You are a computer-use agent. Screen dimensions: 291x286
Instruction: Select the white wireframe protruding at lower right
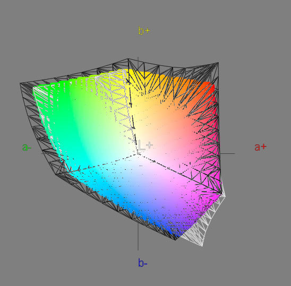point(204,222)
